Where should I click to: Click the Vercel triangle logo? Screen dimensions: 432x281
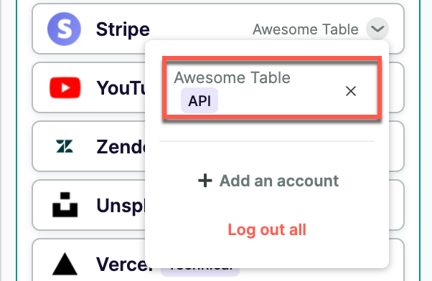pyautogui.click(x=65, y=264)
